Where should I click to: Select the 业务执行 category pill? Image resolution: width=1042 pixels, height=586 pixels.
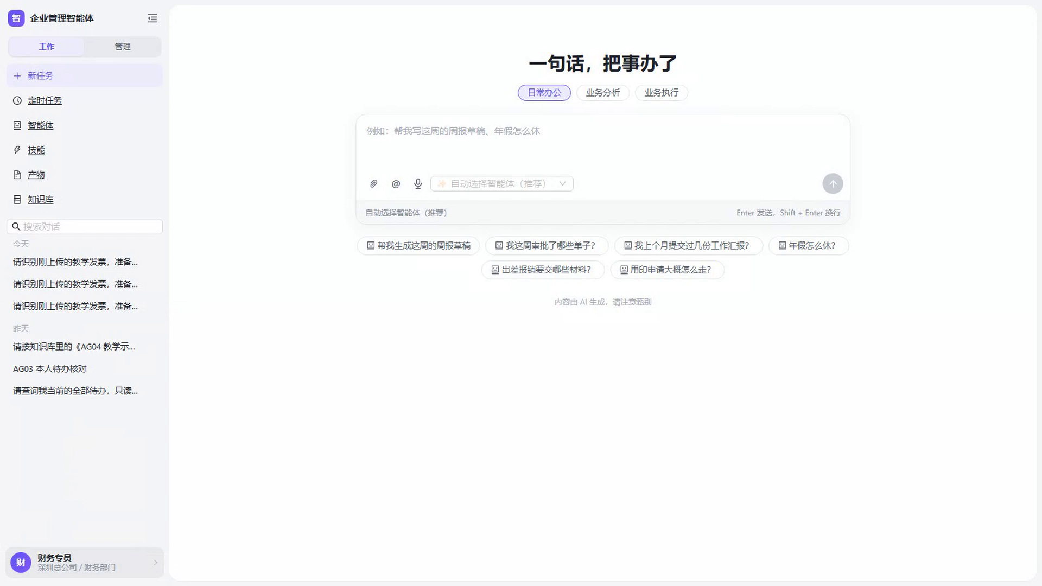[662, 93]
